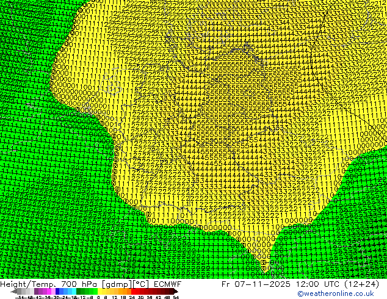Click the left arrow end of the color legend
387x299 pixels.
pyautogui.click(x=13, y=292)
